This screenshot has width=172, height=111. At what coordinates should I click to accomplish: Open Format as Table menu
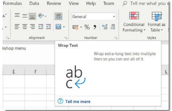pos(156,22)
